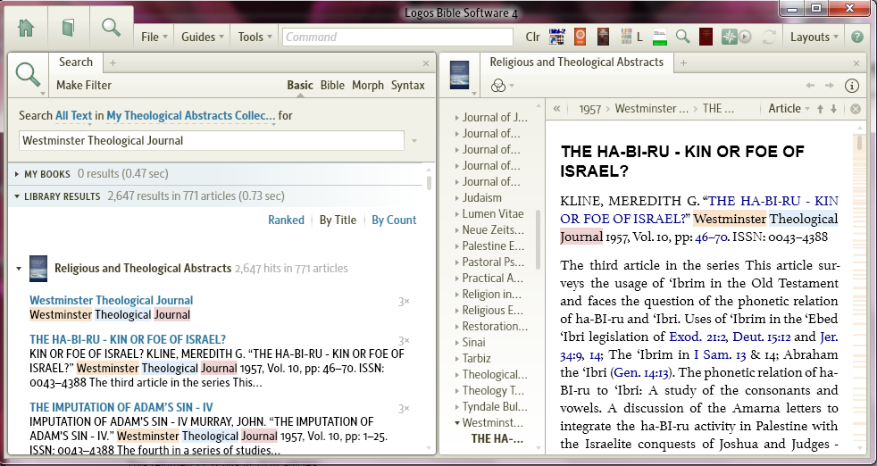The width and height of the screenshot is (877, 466).
Task: Open the Search panel magnifier menu
Action: point(29,76)
